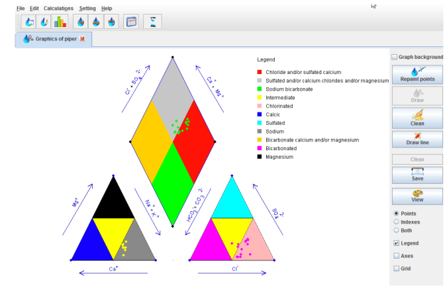Screen dimensions: 445x287
Task: Enable the Axes checkbox
Action: pyautogui.click(x=396, y=255)
